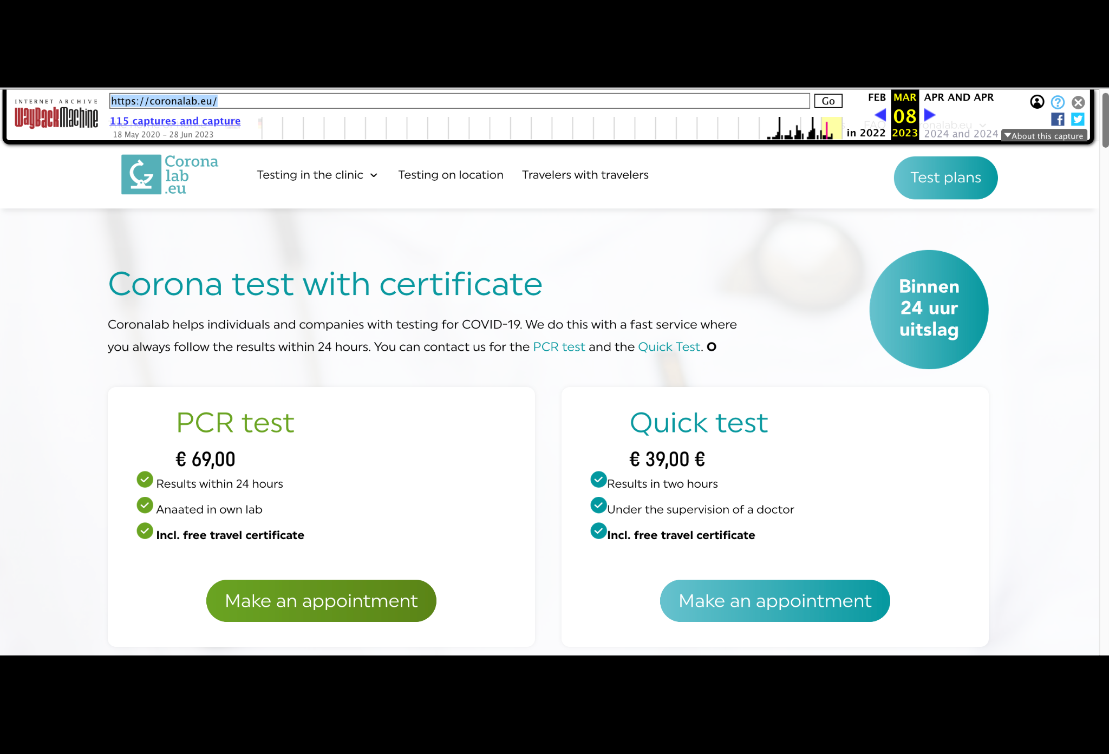Open Travelers with travelers menu item

click(x=585, y=175)
